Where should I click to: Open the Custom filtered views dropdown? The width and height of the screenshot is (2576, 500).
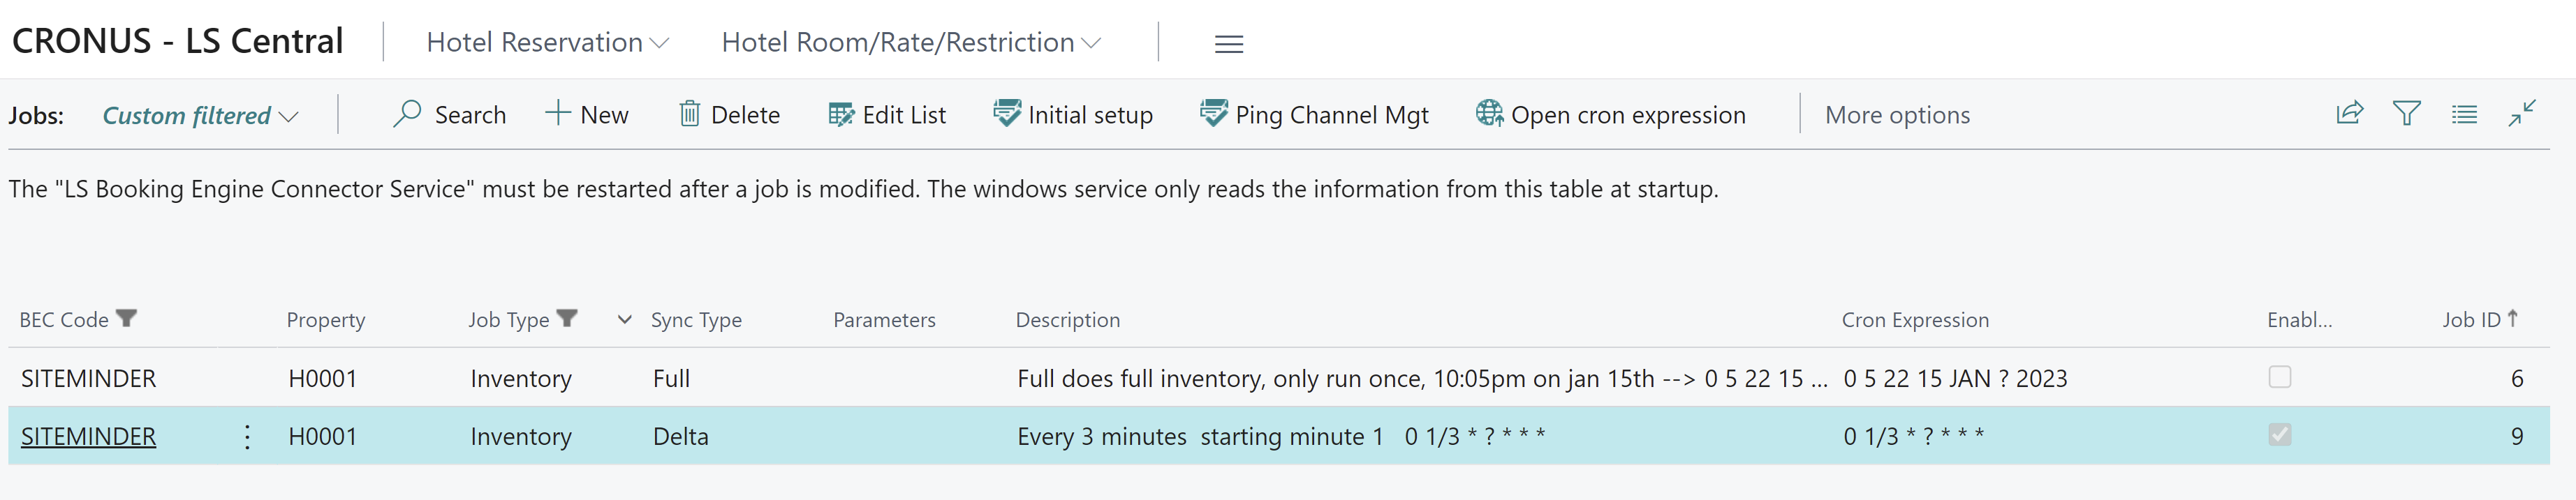tap(200, 116)
